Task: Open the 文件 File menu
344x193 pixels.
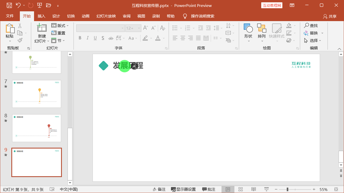Action: (10, 16)
